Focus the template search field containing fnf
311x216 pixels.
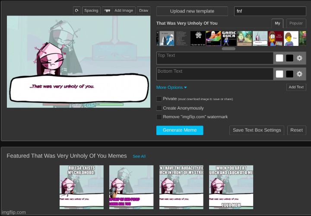[270, 11]
